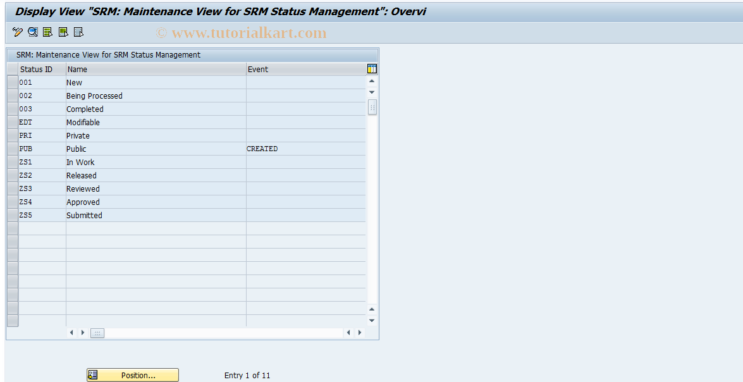This screenshot has width=743, height=382.
Task: Click 'Entry 1 of 11' status text
Action: click(247, 376)
